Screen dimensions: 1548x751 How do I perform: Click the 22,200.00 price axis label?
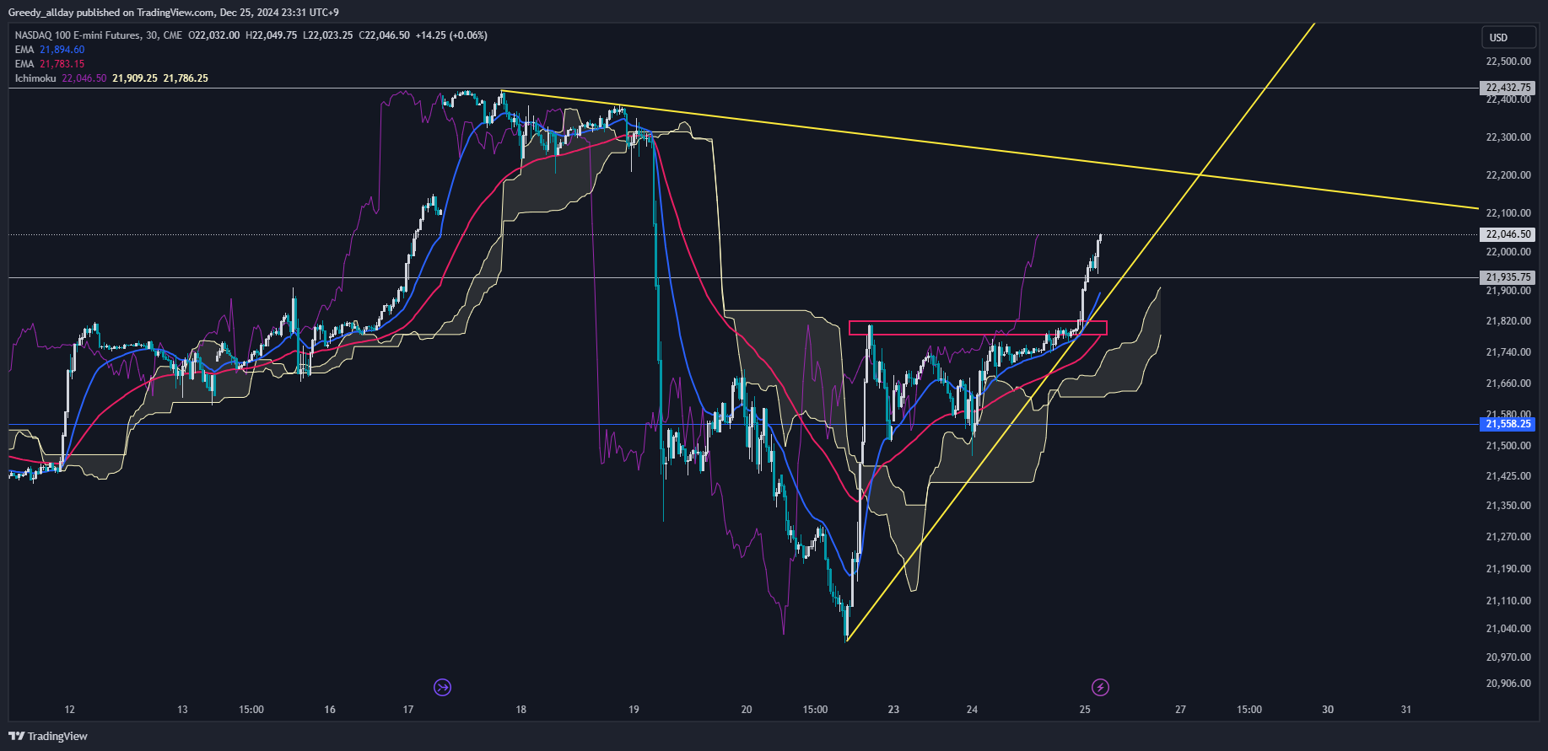click(x=1508, y=175)
